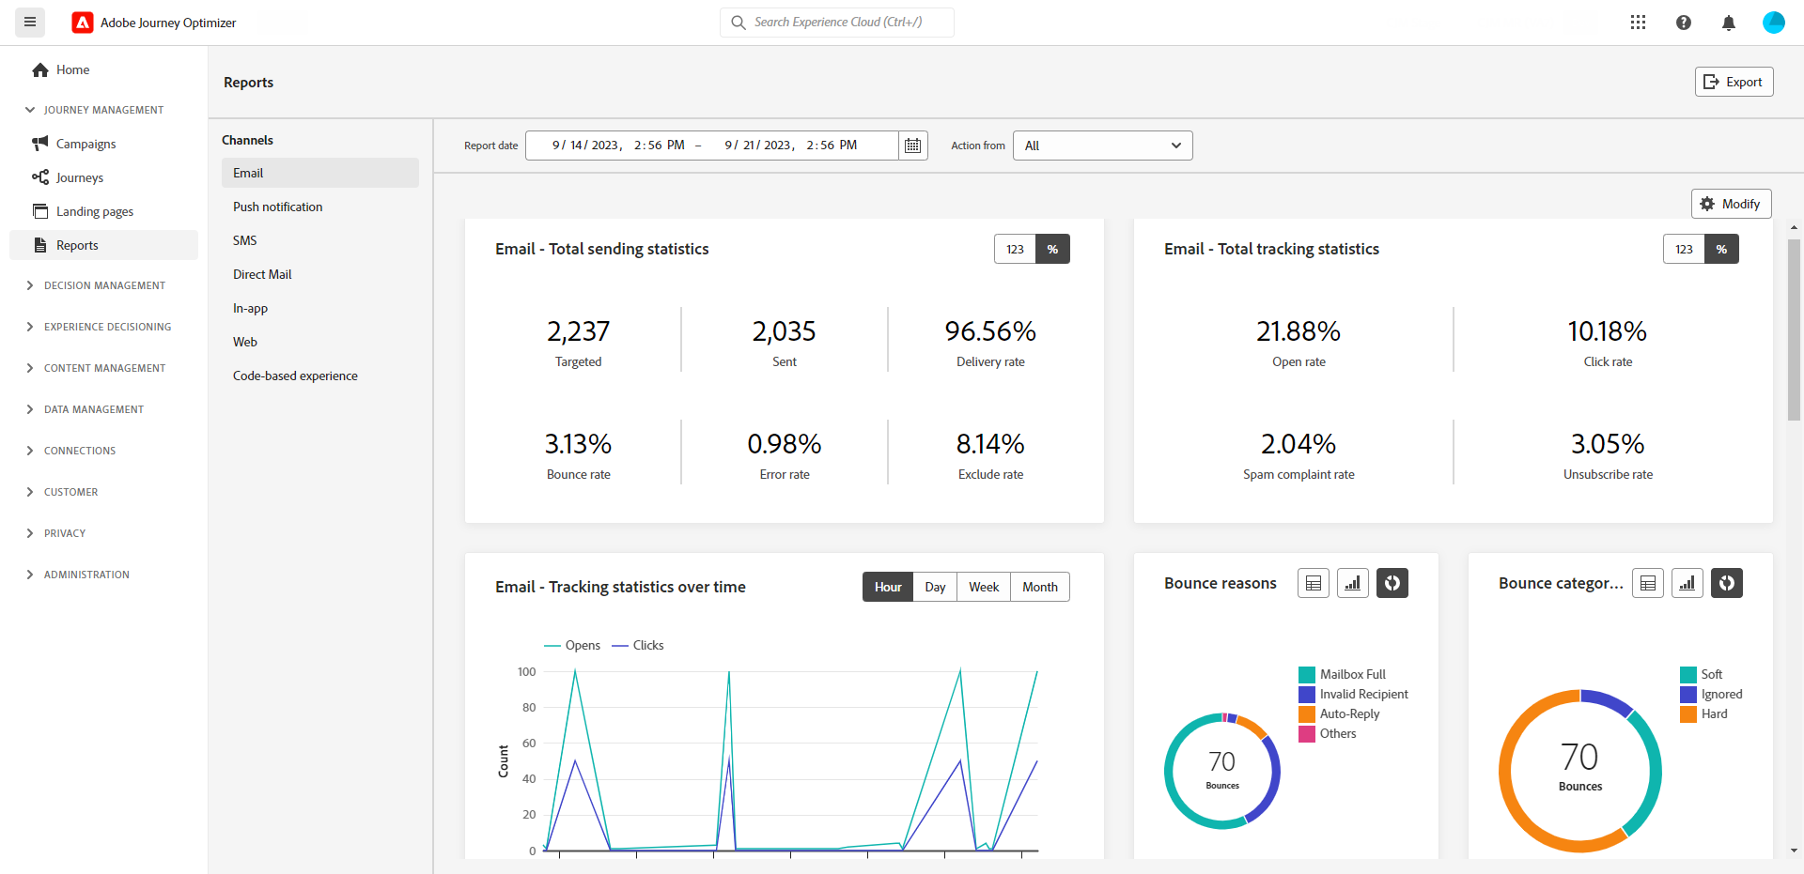Open the notifications bell

point(1728,23)
